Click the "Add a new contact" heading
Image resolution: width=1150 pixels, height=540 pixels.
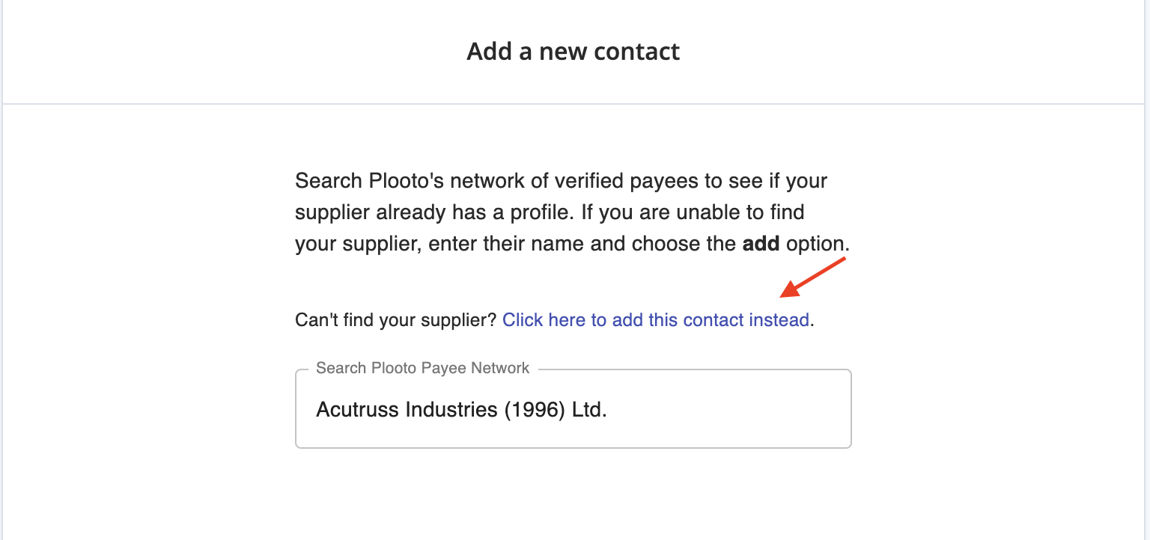tap(574, 51)
